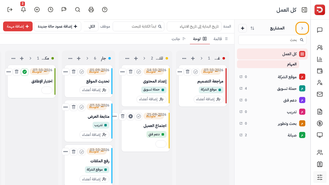Click the إضافة مهمة button

(18, 26)
